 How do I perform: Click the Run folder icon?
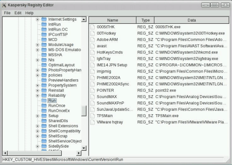44,100
